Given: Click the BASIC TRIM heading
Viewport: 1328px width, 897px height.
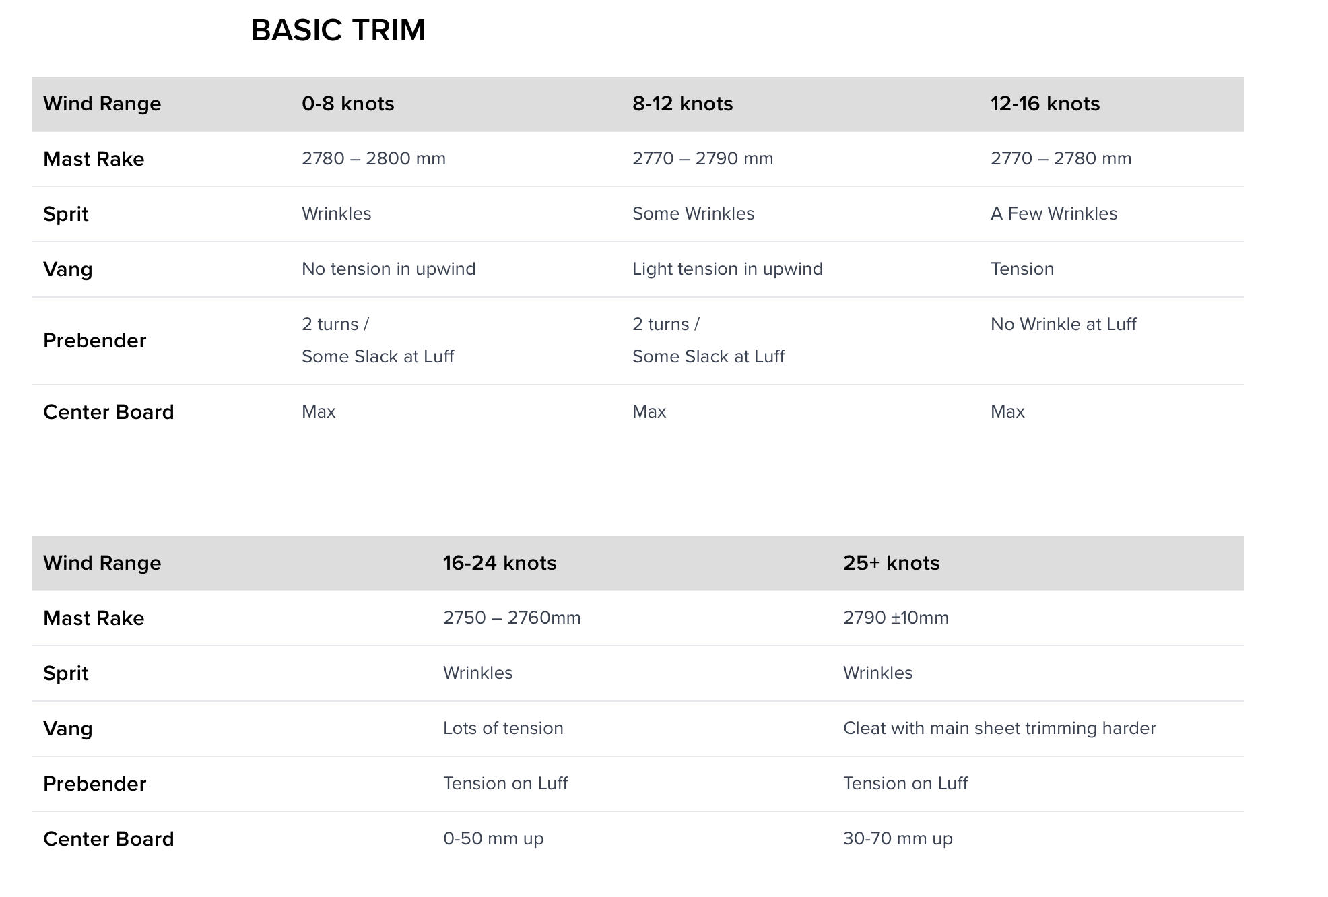Looking at the screenshot, I should [338, 30].
